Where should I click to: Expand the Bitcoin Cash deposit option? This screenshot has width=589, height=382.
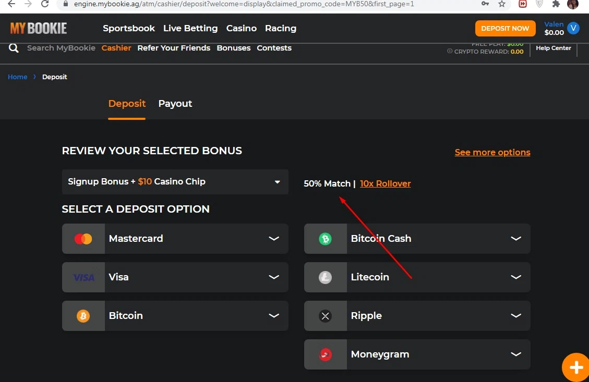point(417,239)
